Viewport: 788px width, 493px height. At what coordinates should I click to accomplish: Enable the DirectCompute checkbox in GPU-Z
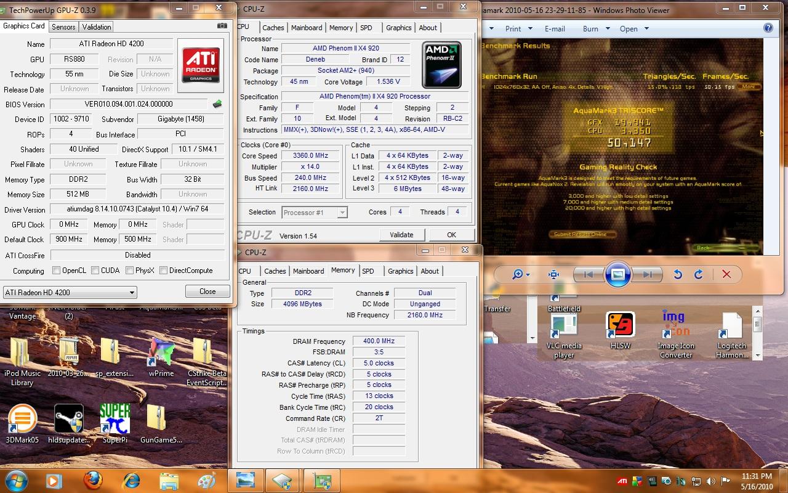click(x=164, y=271)
